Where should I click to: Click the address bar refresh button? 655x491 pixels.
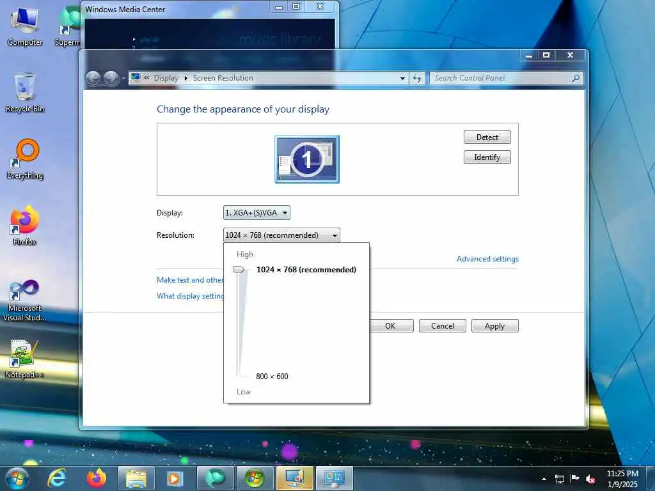[x=417, y=78]
